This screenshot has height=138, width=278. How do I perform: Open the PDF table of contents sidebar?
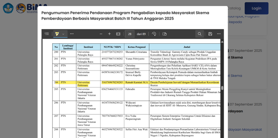coord(47,34)
